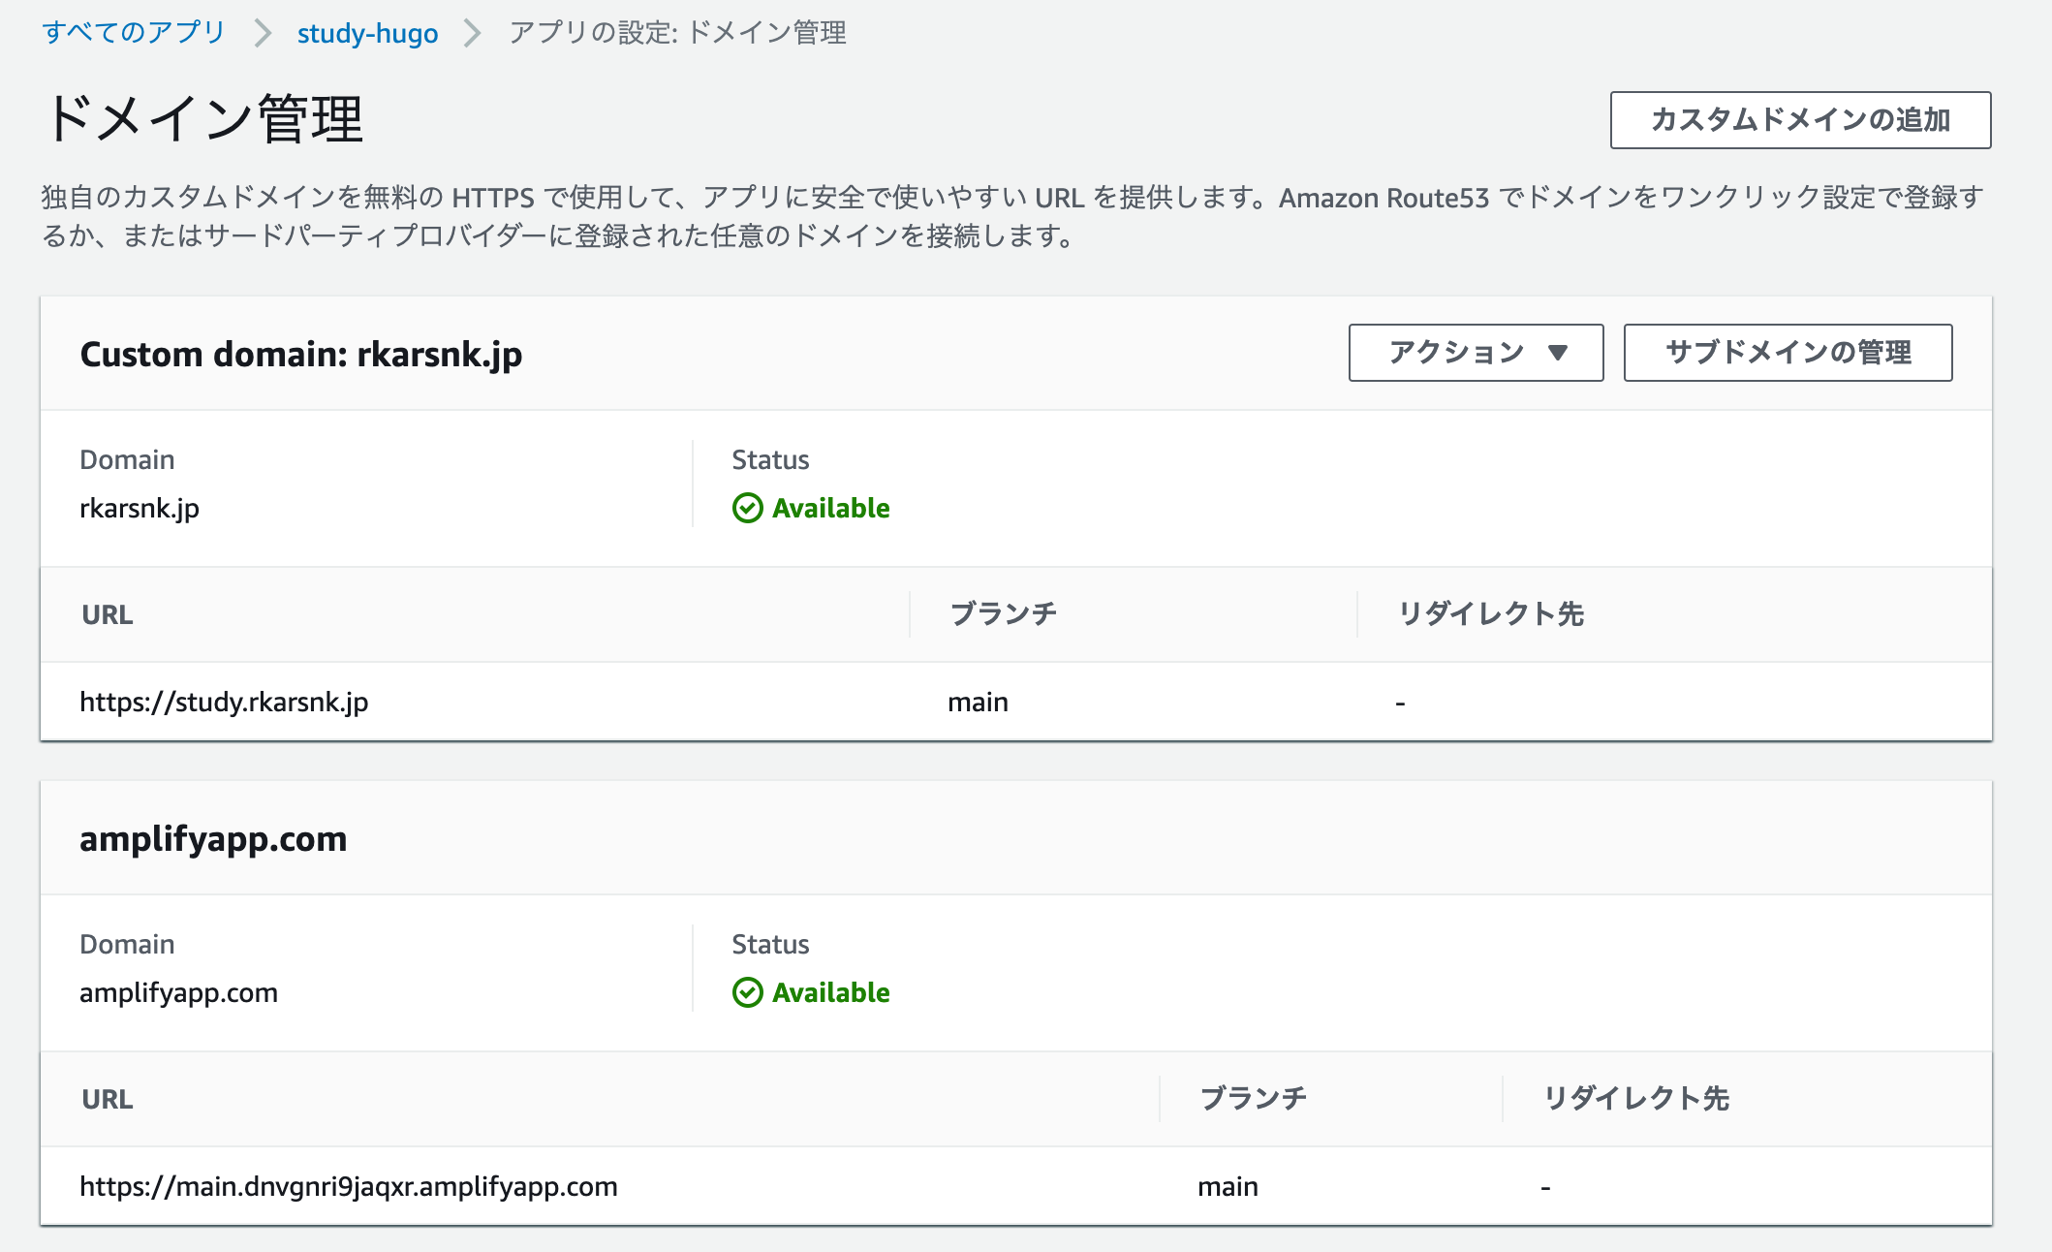Click the chevron after すべてのアプリ breadcrumb

point(262,33)
